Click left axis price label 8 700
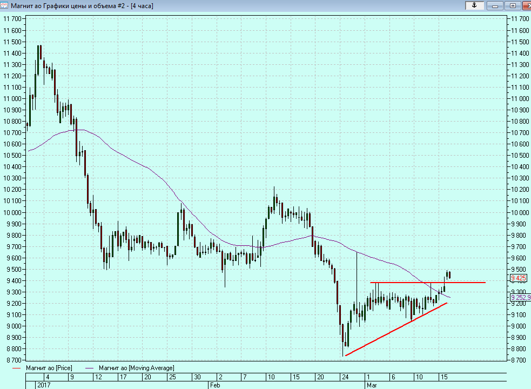Viewport: 531px width, 389px height. [x=14, y=360]
